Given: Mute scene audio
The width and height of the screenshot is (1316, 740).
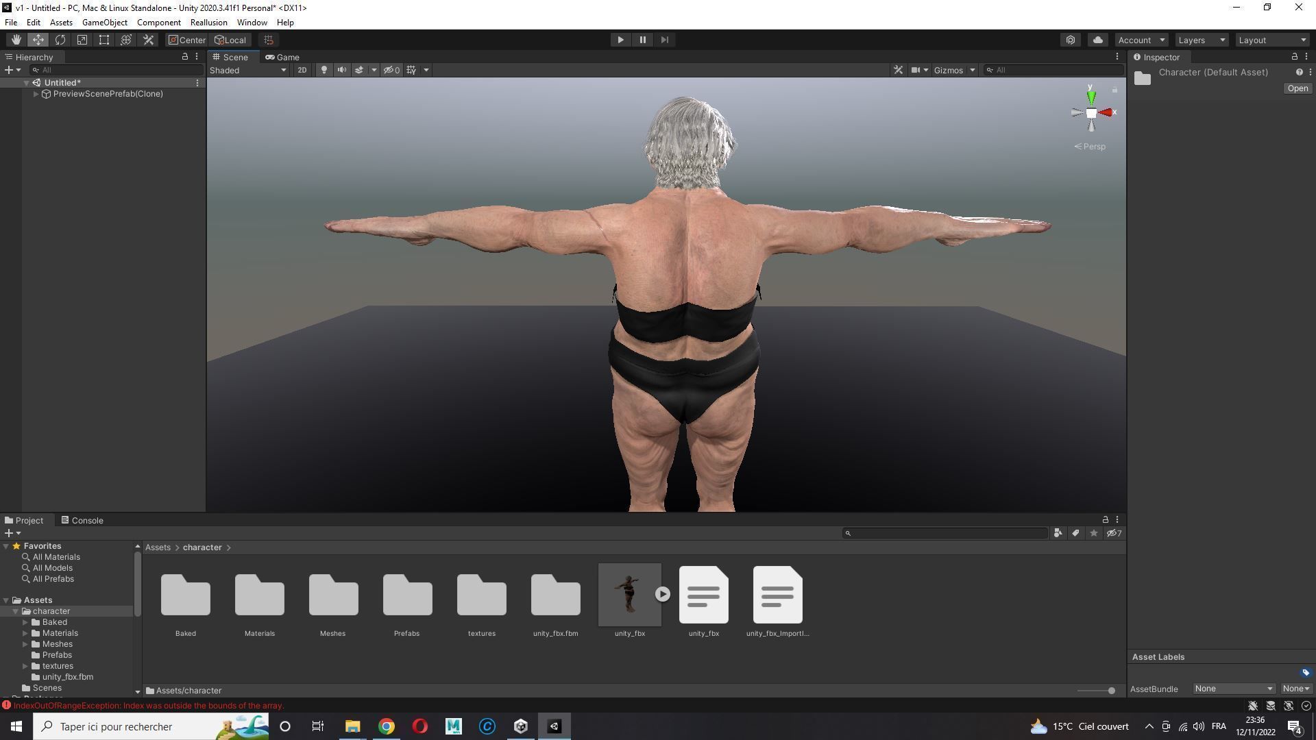Looking at the screenshot, I should click(x=341, y=69).
